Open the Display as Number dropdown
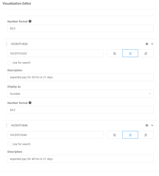 pos(80,94)
